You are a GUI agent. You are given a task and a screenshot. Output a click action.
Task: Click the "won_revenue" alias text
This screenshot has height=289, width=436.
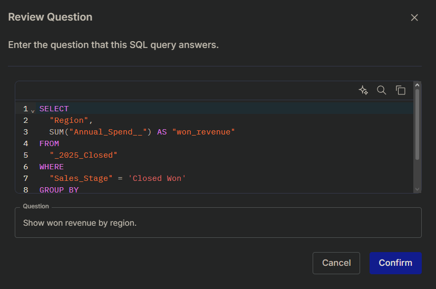204,132
